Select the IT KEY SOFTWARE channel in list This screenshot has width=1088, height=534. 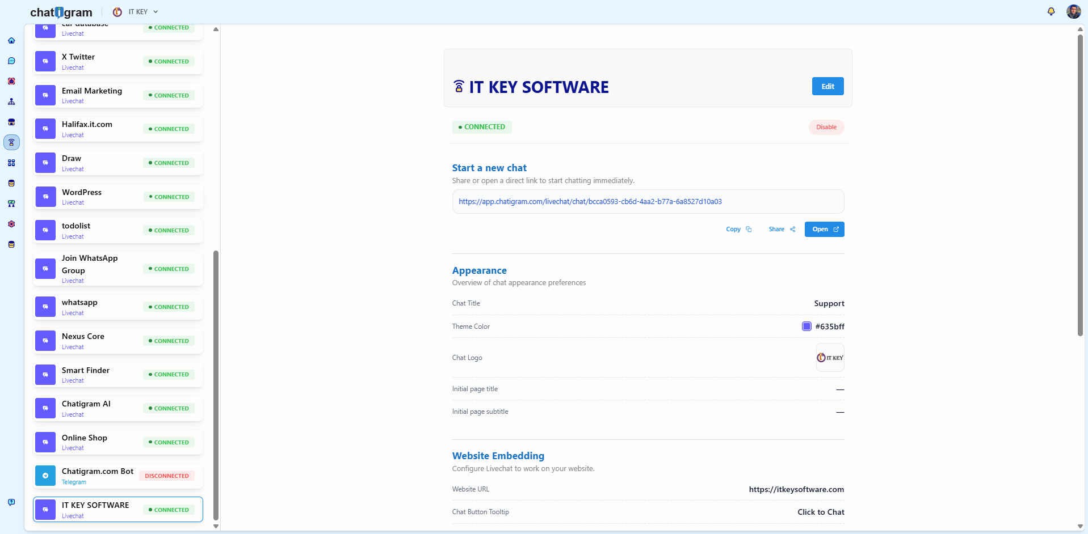point(118,510)
